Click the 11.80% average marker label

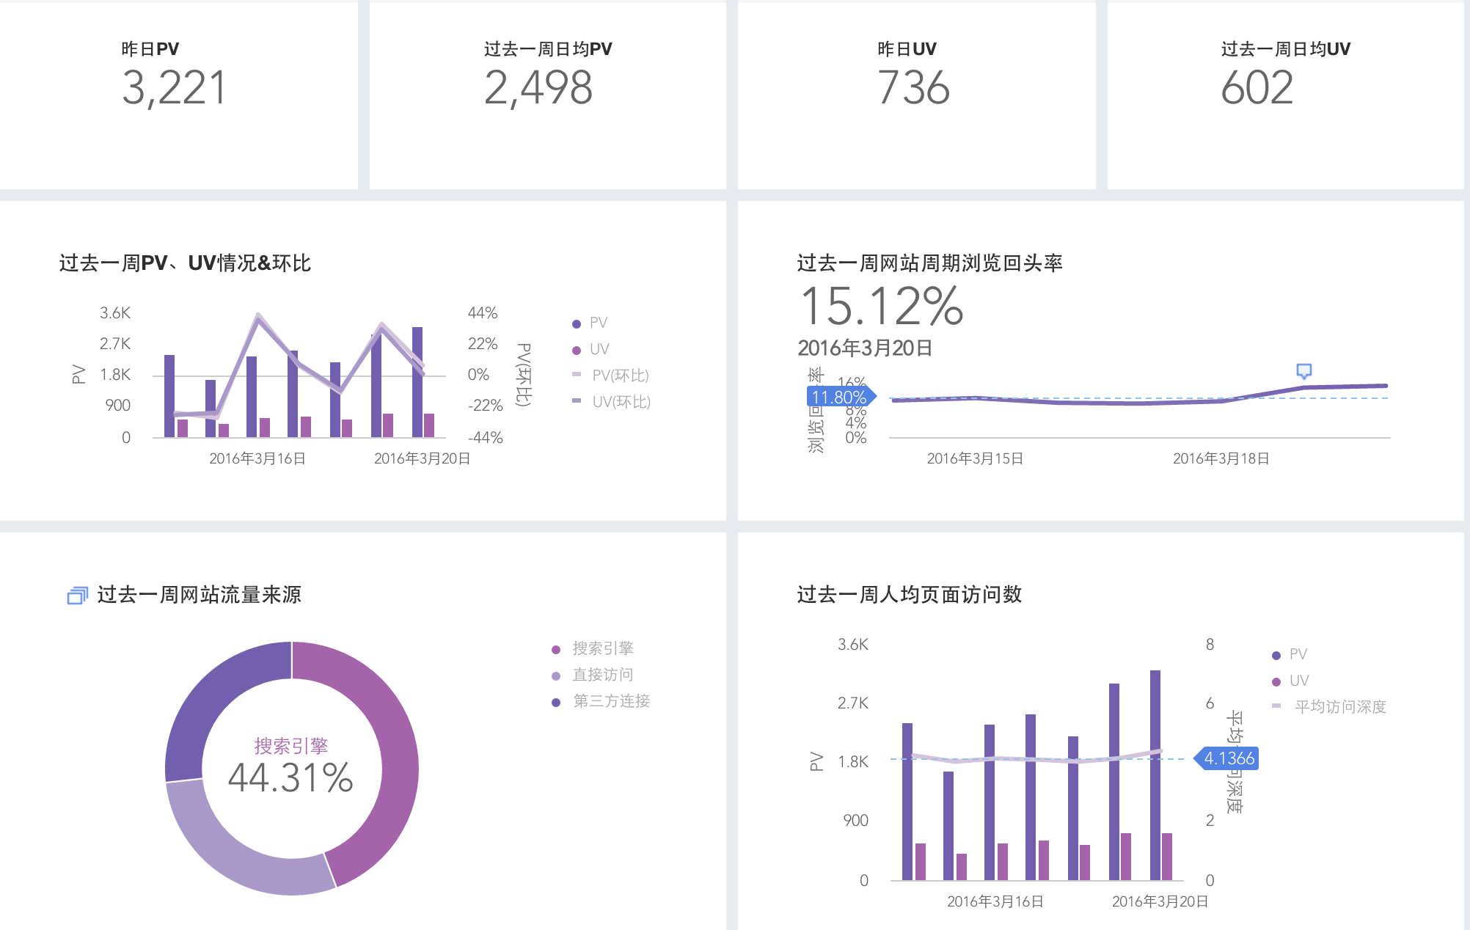click(x=841, y=398)
